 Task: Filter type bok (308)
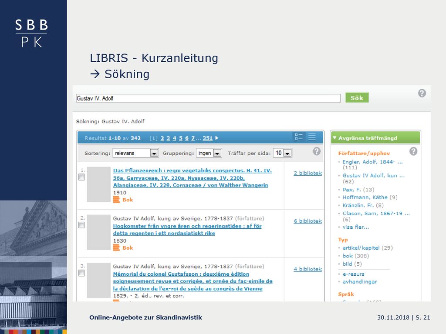[x=348, y=256]
